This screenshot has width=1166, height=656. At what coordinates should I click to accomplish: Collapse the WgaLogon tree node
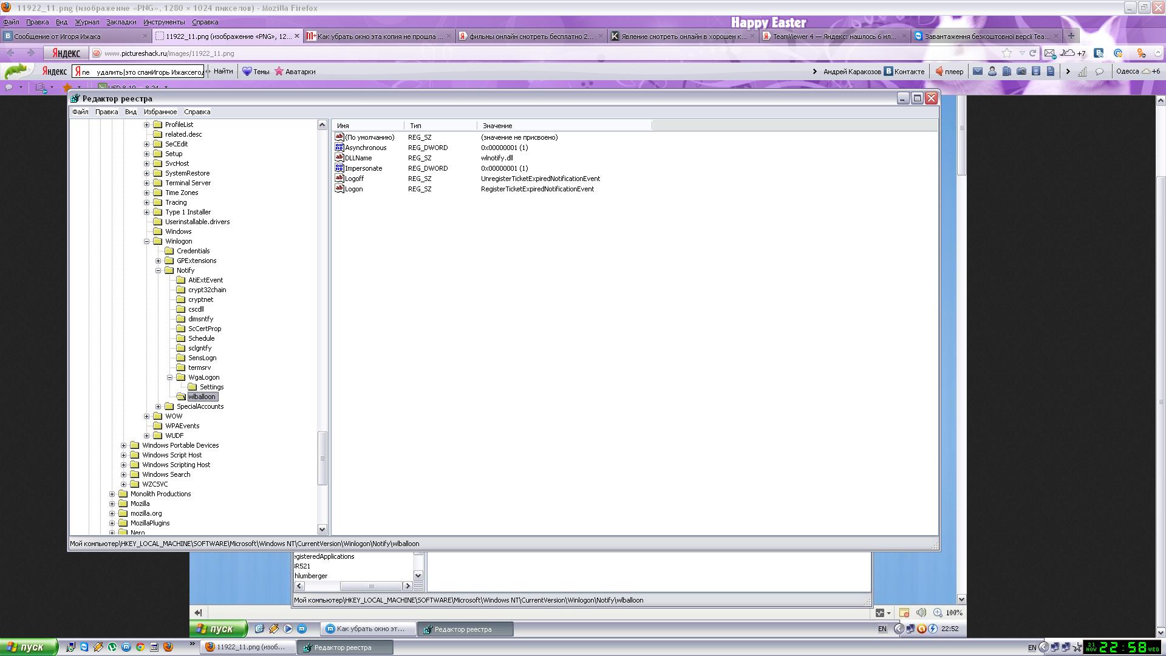click(x=170, y=377)
